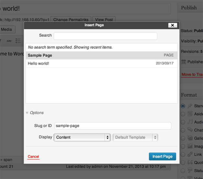
Task: Open the Display Content dropdown
Action: [82, 137]
